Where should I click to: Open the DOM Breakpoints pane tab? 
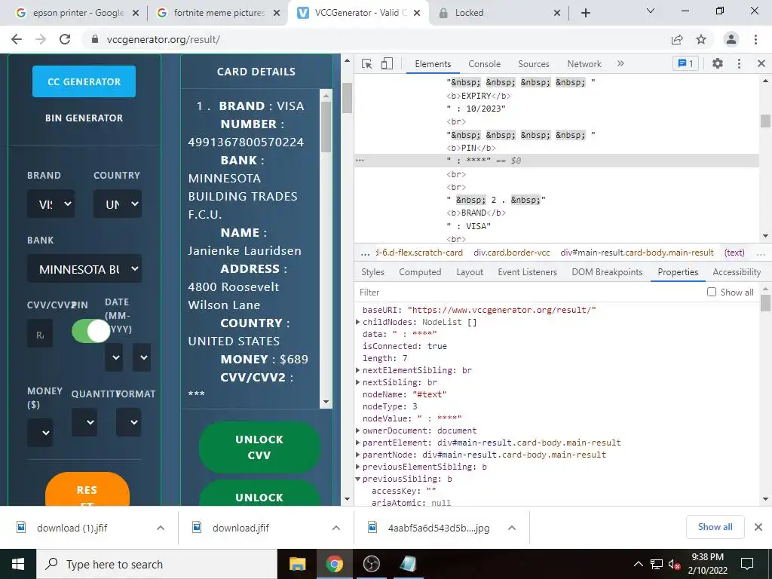coord(607,271)
